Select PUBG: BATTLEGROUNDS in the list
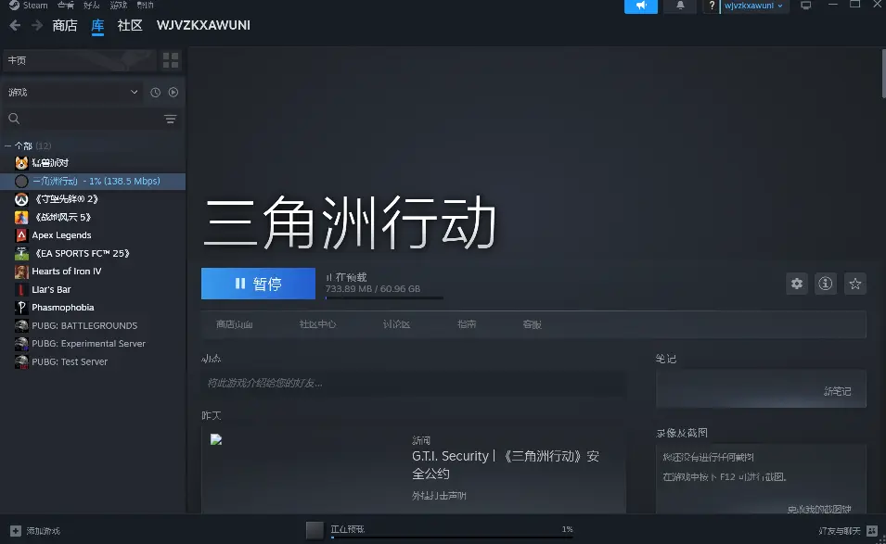 (93, 325)
